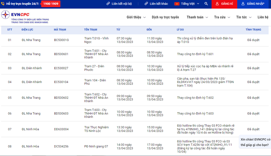Click the user icon in ĐĂNG KÍ
The image size is (271, 156).
[x=217, y=4]
